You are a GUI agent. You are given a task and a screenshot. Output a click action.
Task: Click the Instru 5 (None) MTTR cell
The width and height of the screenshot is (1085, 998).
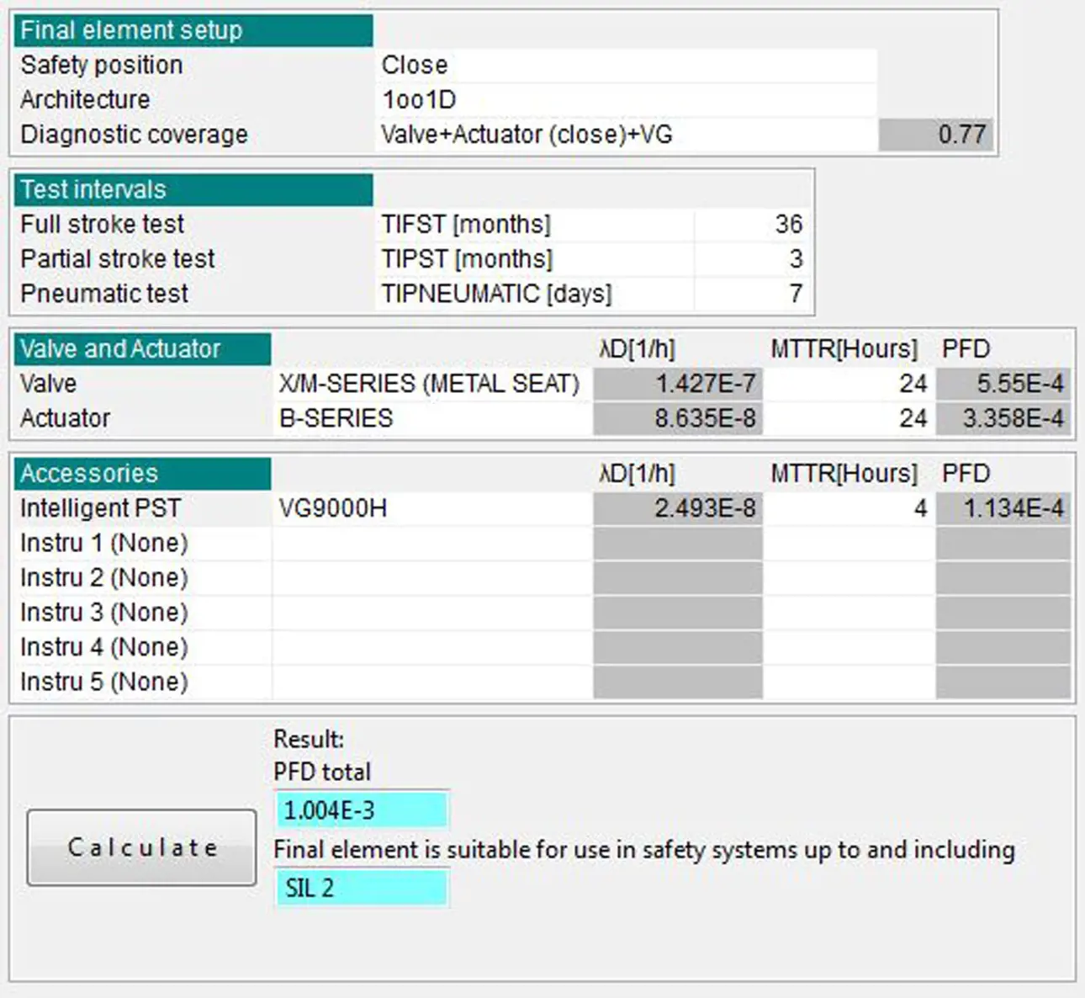[848, 682]
